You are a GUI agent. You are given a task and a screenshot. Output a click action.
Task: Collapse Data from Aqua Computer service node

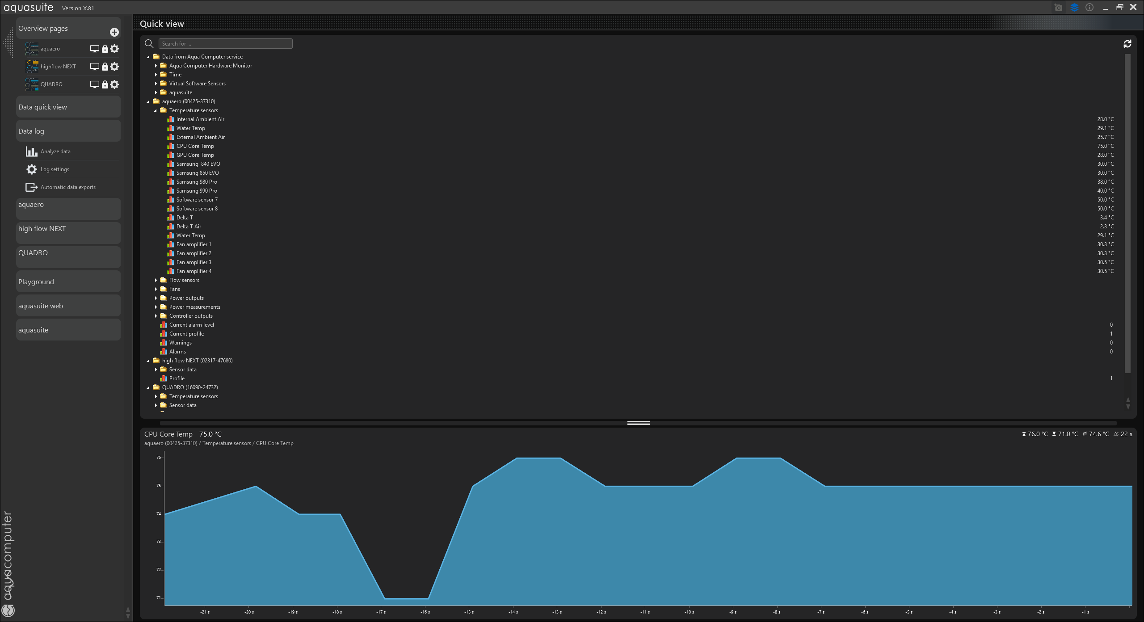click(x=148, y=57)
